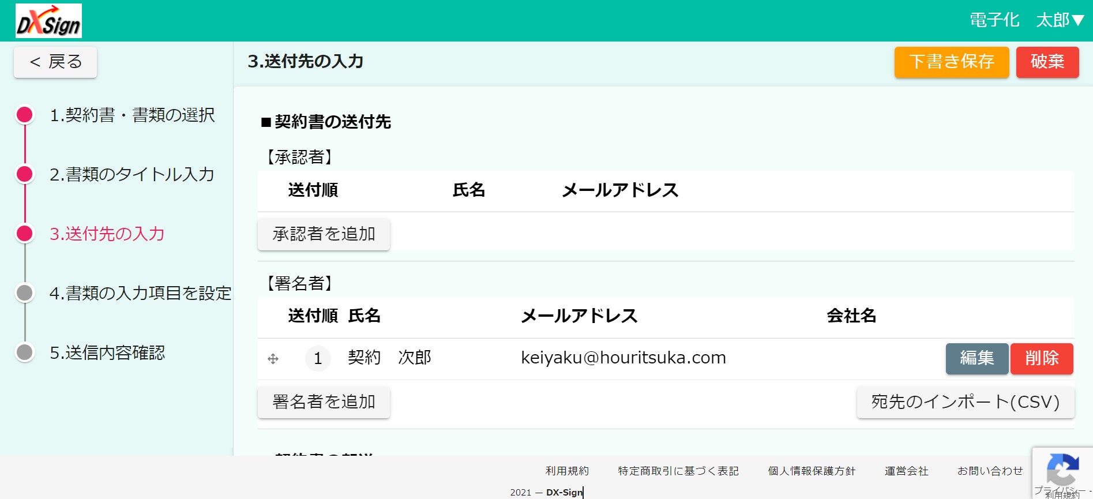
Task: Click the step 5 gray circle marker
Action: 25,352
